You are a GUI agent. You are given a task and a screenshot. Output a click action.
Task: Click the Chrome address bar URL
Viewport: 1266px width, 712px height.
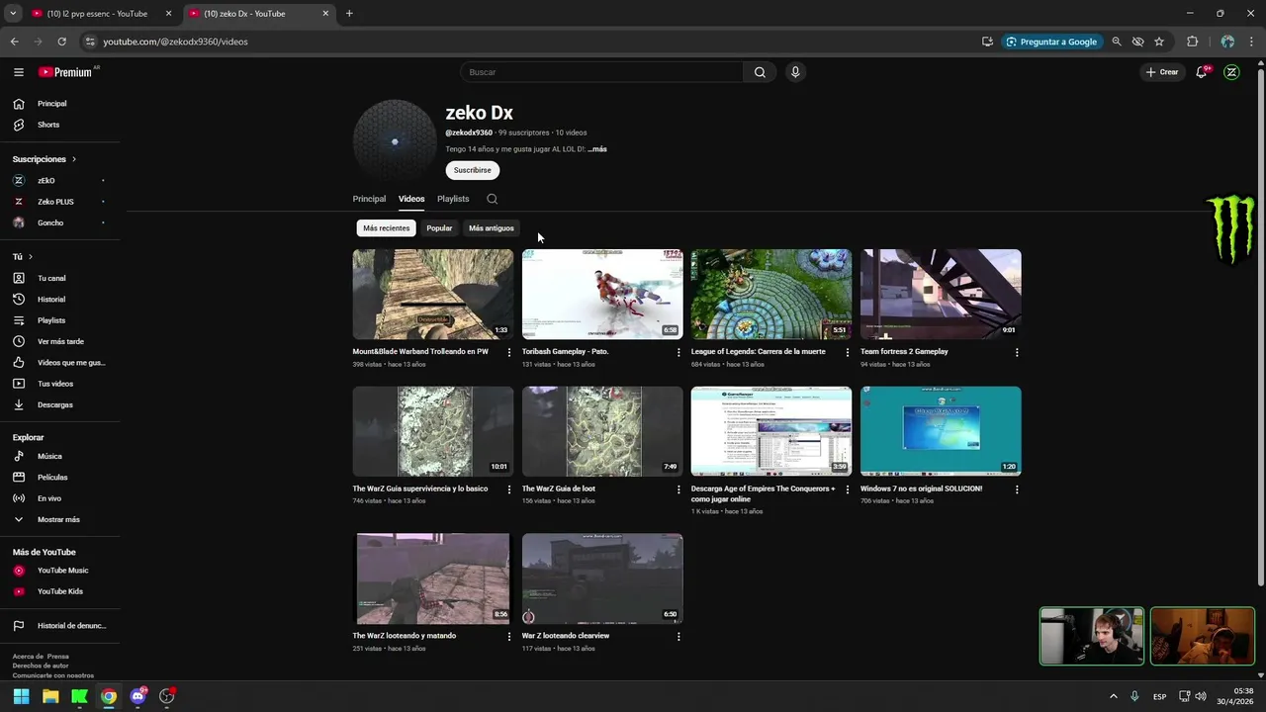pyautogui.click(x=176, y=42)
